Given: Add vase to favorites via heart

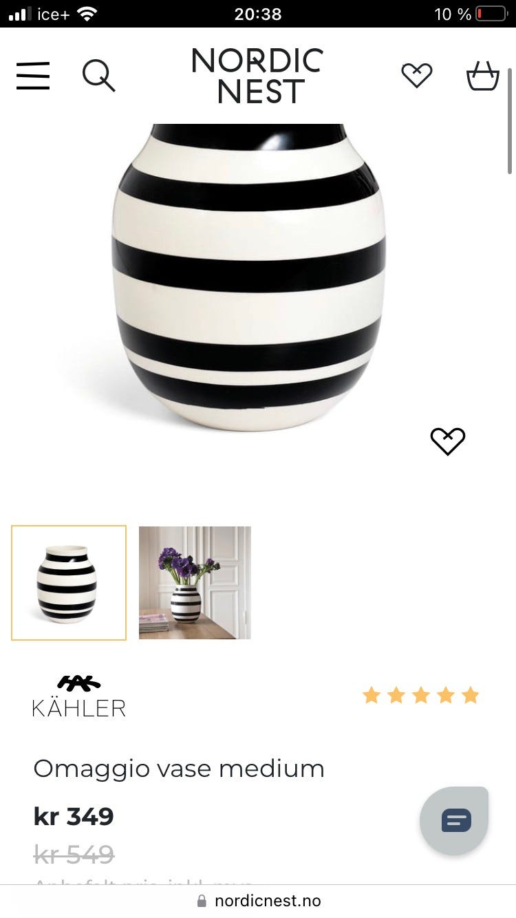Looking at the screenshot, I should pyautogui.click(x=448, y=441).
